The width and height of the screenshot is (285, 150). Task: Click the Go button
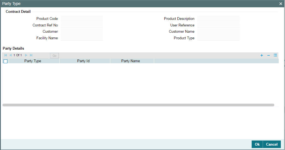[x=54, y=56]
